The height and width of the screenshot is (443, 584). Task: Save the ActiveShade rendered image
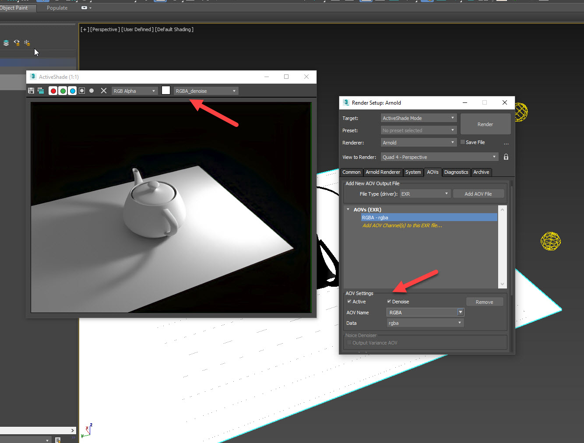31,91
